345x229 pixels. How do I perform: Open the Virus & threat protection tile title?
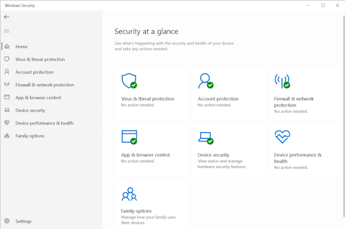click(x=148, y=99)
